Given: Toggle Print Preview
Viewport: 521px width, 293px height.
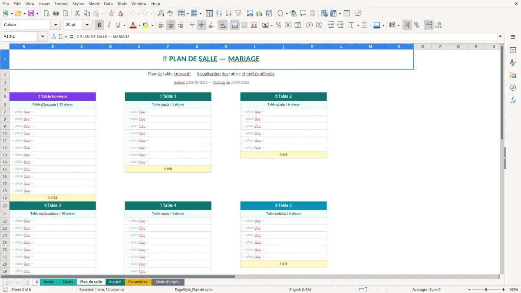Looking at the screenshot, I should 65,13.
